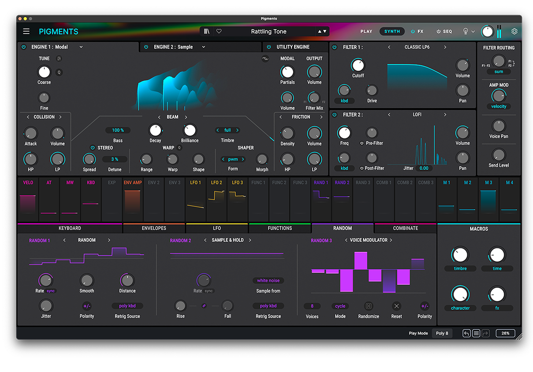Viewport: 533px width, 372px height.
Task: Open the settings gear icon
Action: (x=514, y=31)
